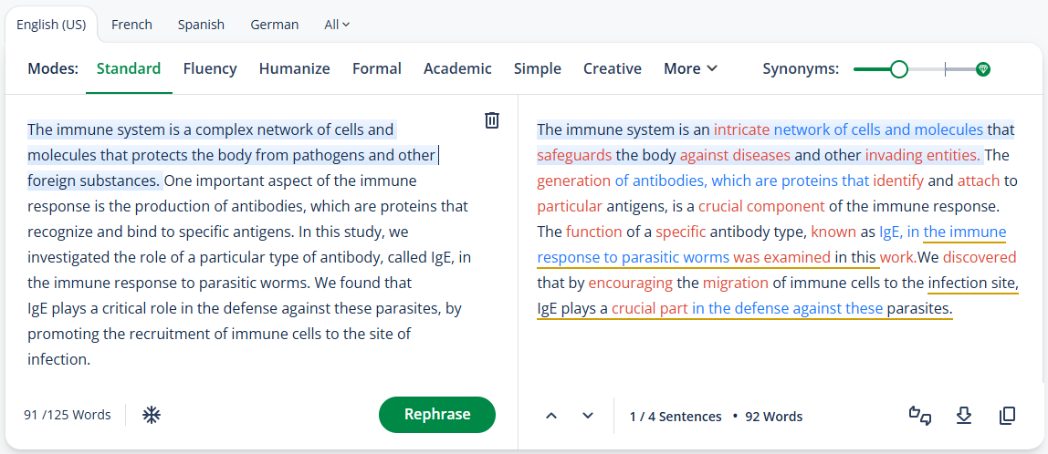
Task: Click the Synonyms slider handle
Action: (899, 68)
